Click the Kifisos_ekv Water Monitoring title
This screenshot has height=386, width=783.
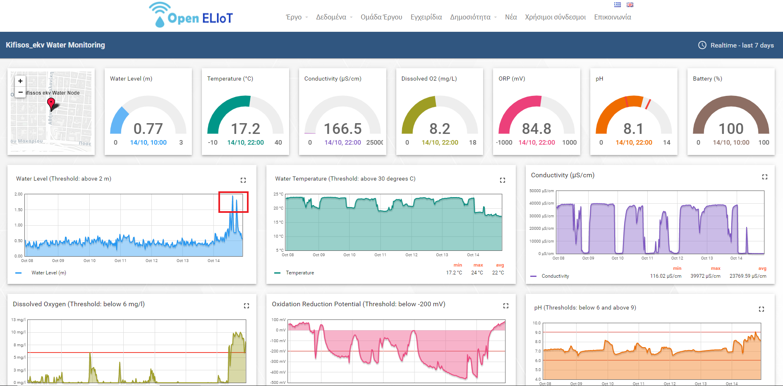coord(55,45)
